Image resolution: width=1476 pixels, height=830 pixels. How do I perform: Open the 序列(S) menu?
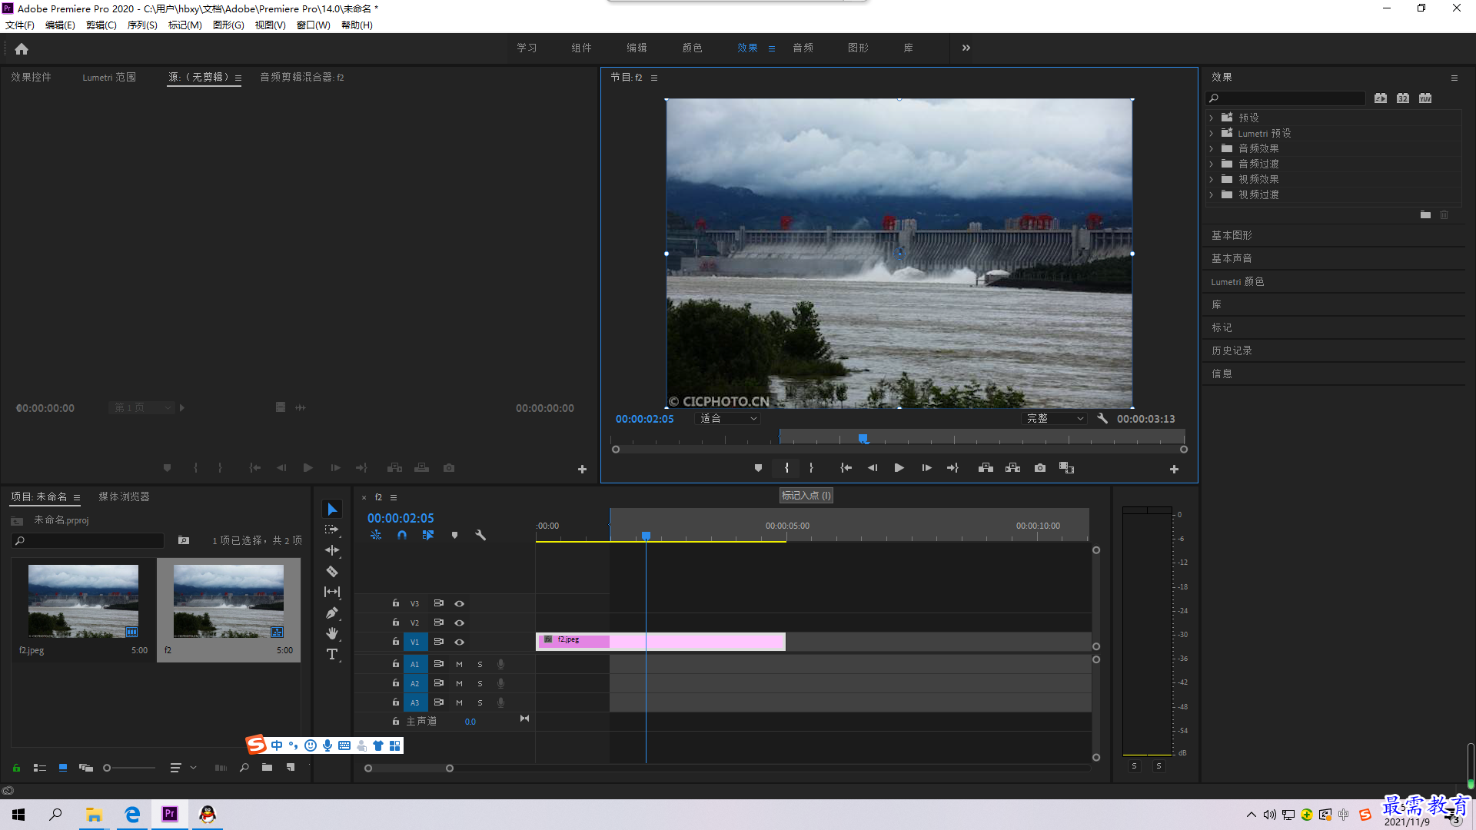pos(142,25)
